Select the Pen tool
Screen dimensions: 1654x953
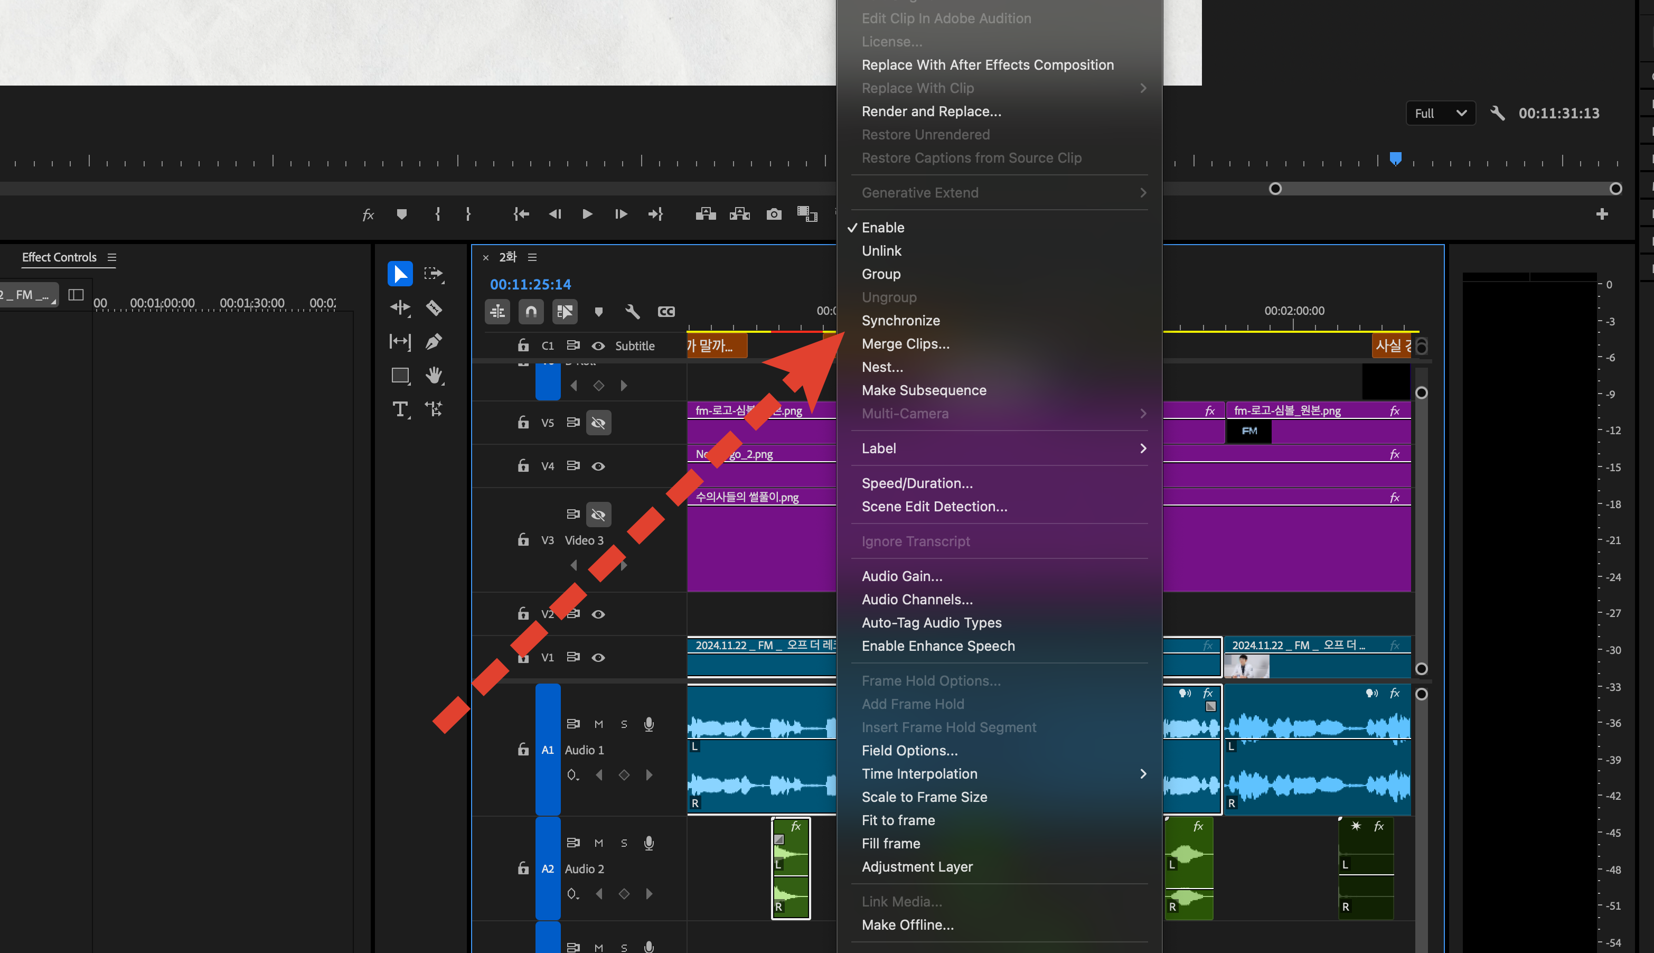[x=434, y=342]
